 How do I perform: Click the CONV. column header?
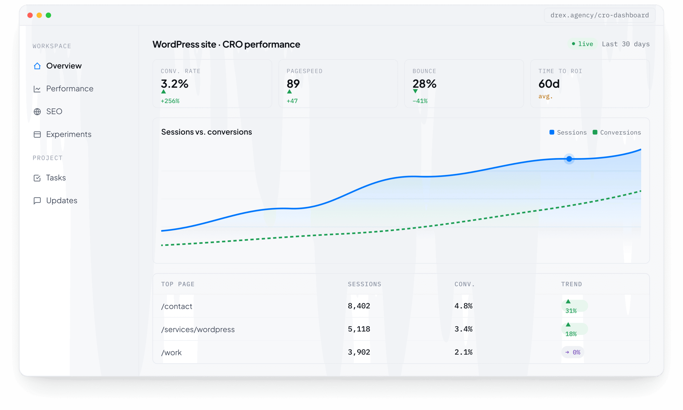(465, 284)
